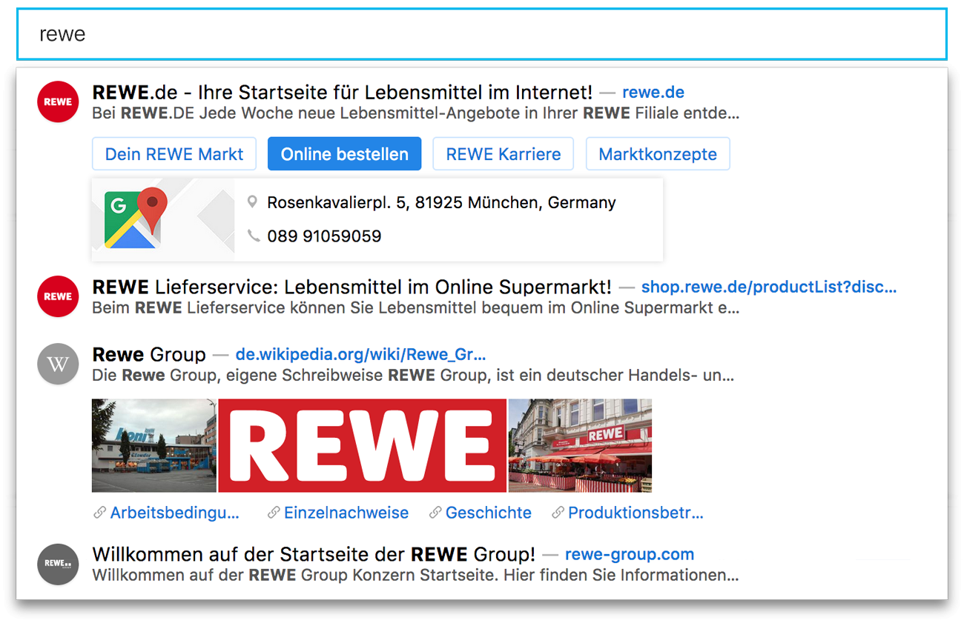Click the "Marktkonzepte" button
Image resolution: width=964 pixels, height=626 pixels.
(658, 154)
